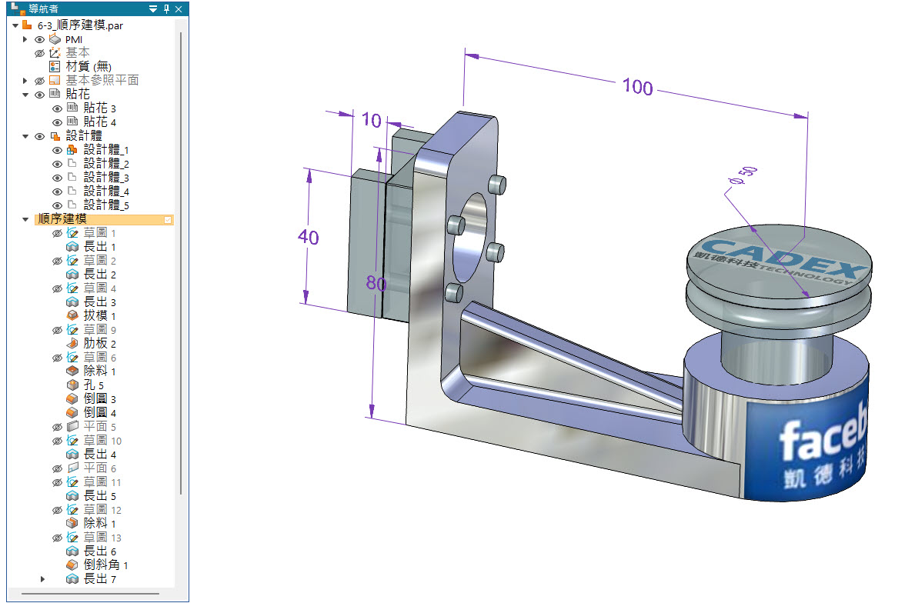Hide the 貼花 3 decal

[x=57, y=108]
